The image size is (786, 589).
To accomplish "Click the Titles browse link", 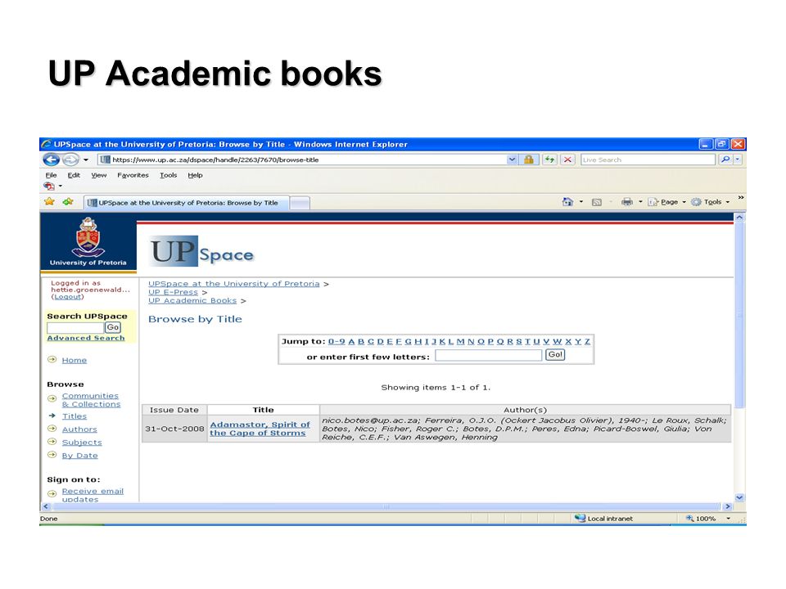I will point(75,416).
